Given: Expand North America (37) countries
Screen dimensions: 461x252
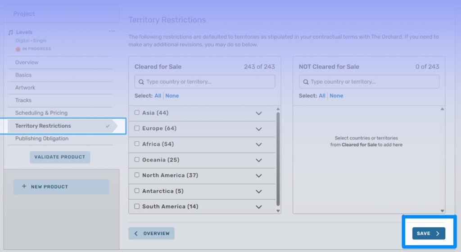Looking at the screenshot, I should pyautogui.click(x=258, y=175).
